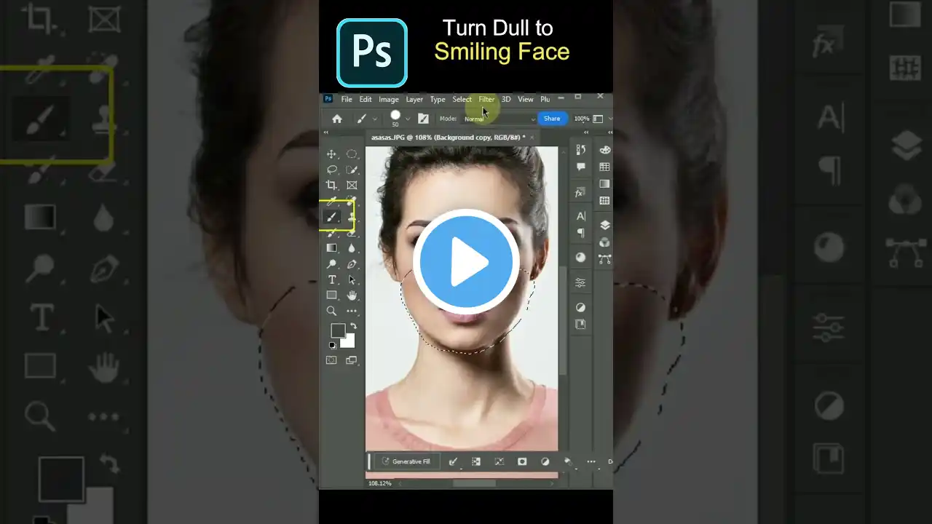Screen dimensions: 932x524
Task: Select the Move tool
Action: (x=332, y=154)
